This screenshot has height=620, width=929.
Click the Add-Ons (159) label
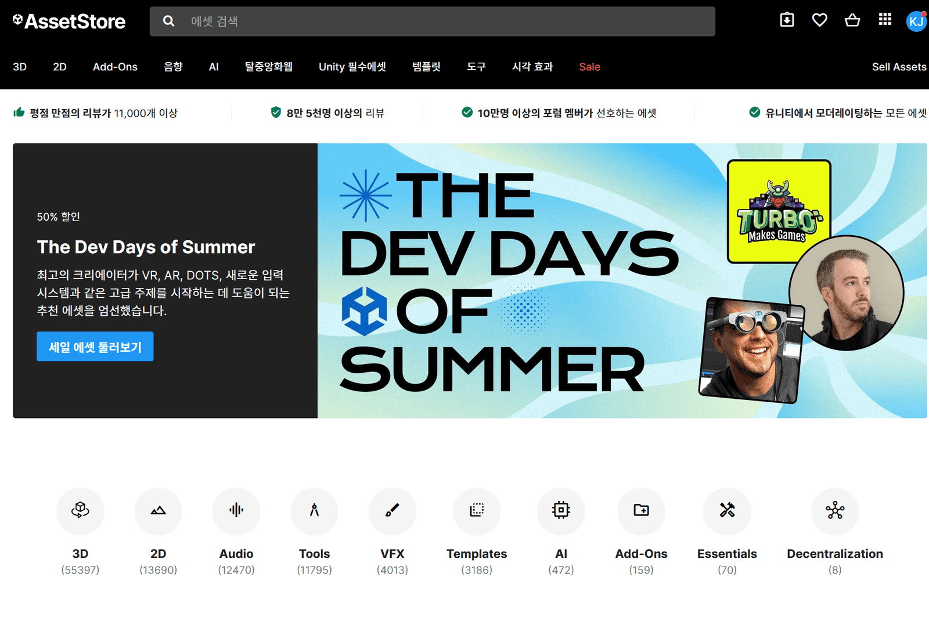[641, 561]
